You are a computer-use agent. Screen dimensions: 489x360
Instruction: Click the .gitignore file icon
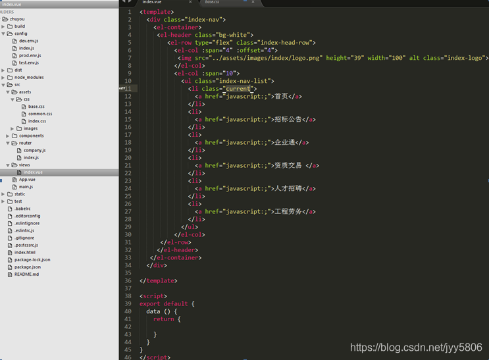pyautogui.click(x=10, y=238)
